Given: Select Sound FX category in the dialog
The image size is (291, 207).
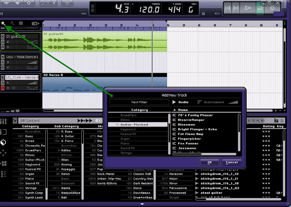Looking at the screenshot, I should 138,148.
